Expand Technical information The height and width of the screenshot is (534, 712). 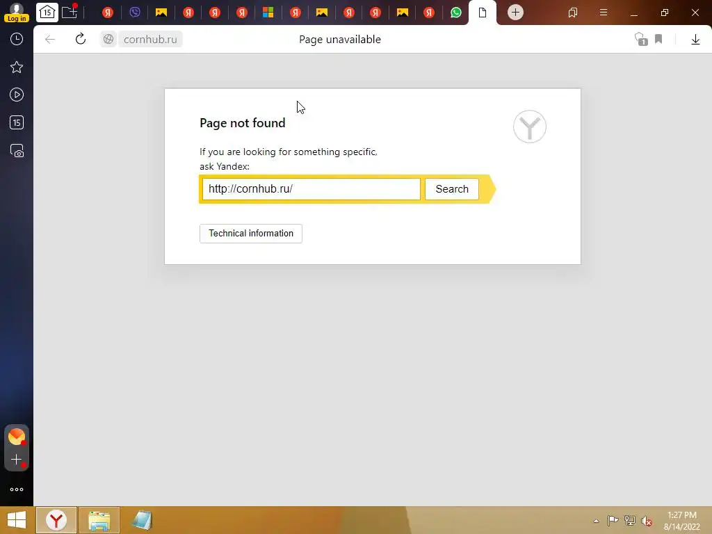coord(250,234)
